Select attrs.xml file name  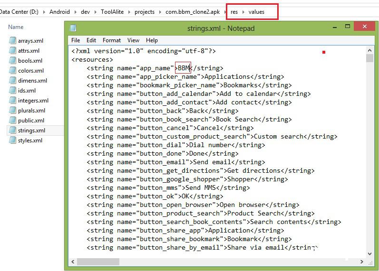point(29,51)
